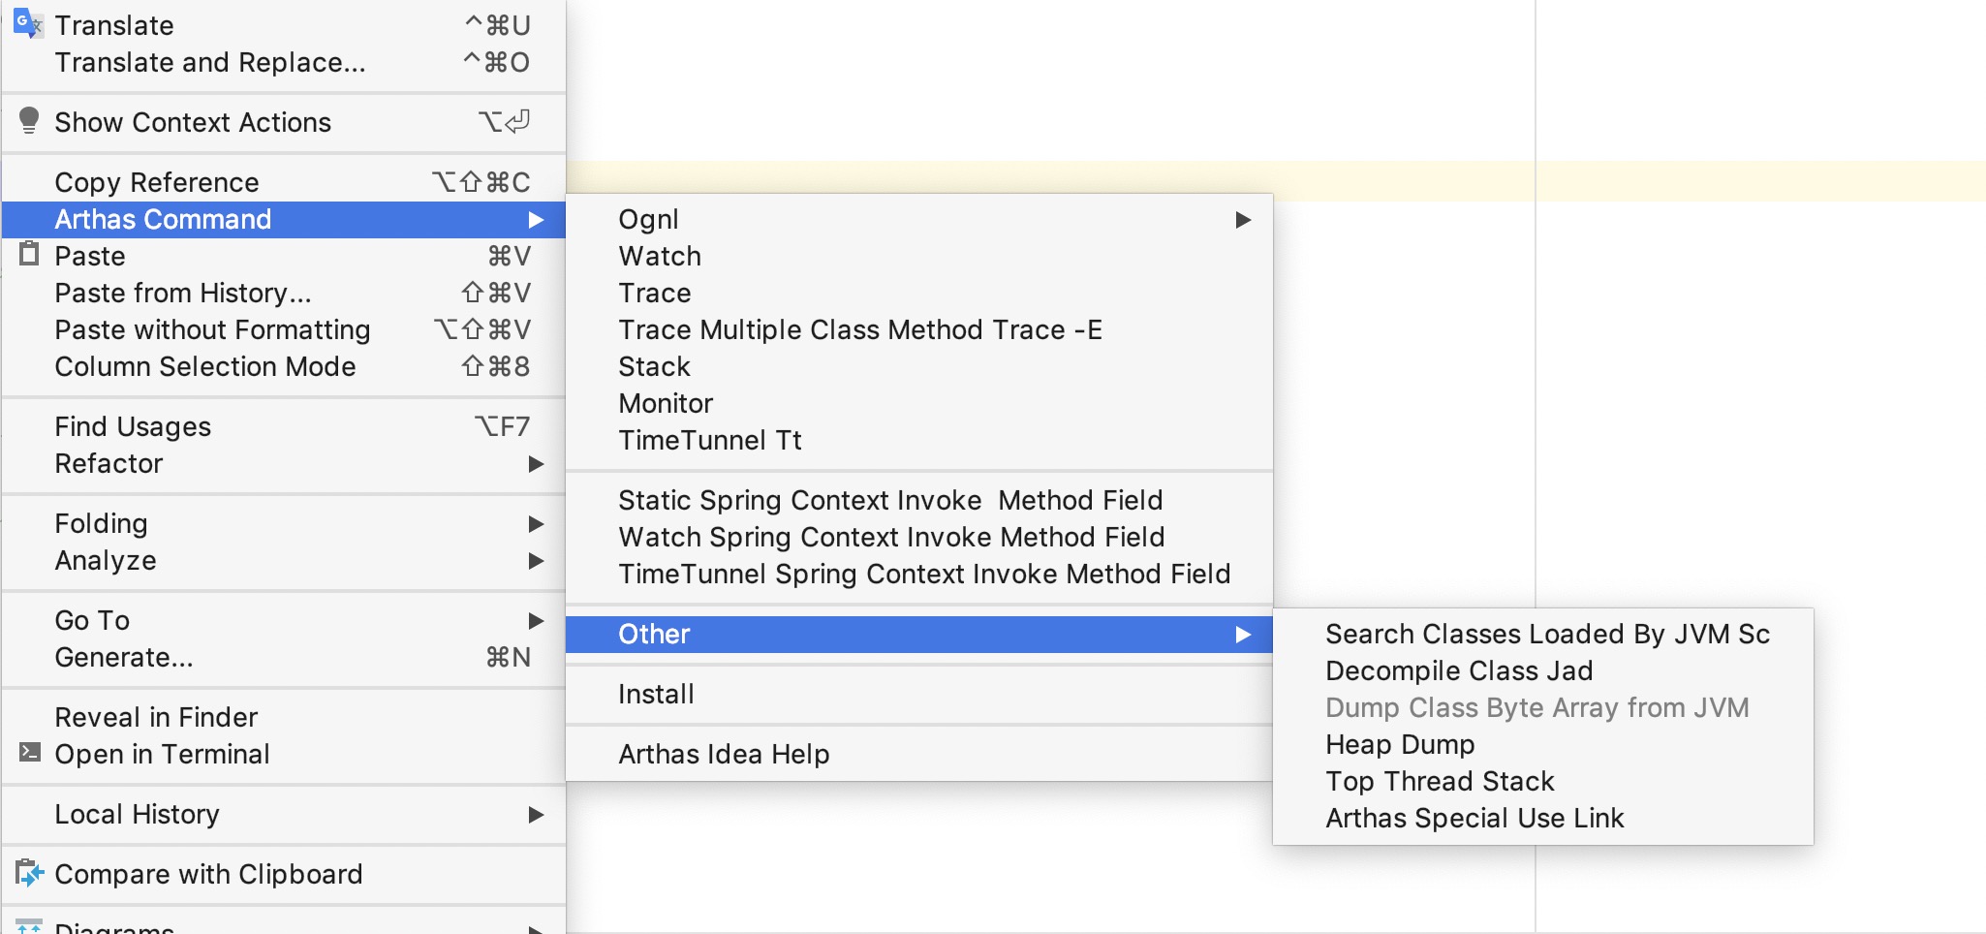Click the terminal icon beside Open in Terminal
This screenshot has width=1986, height=934.
click(30, 752)
